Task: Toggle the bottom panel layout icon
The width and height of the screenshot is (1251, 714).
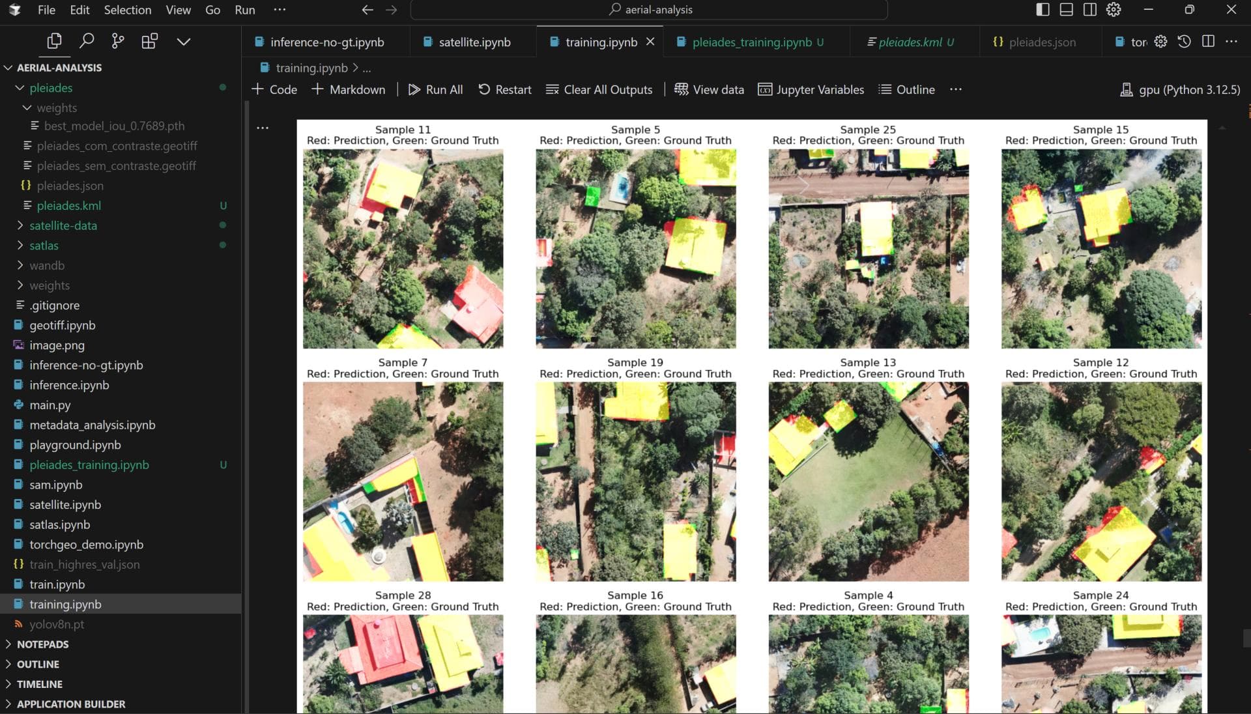Action: coord(1067,10)
